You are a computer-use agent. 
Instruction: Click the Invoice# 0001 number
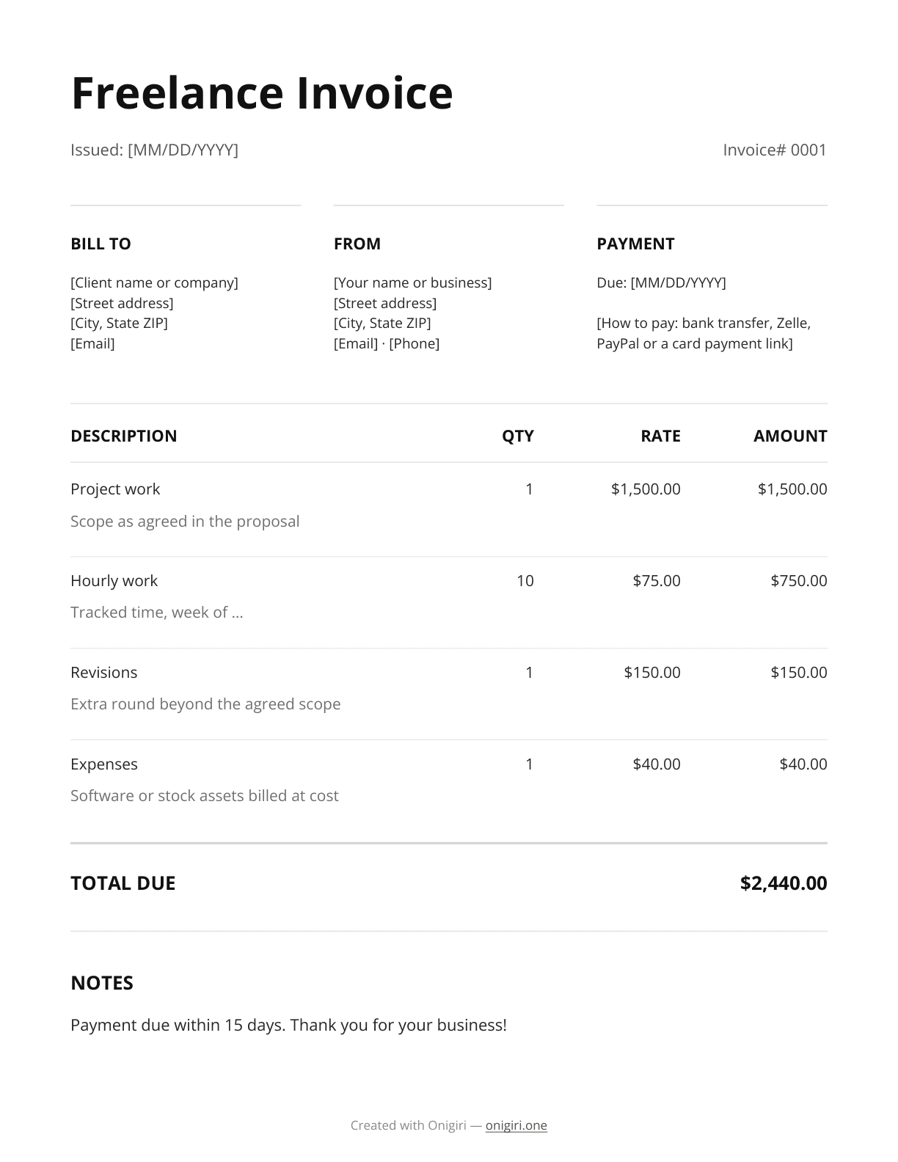[x=775, y=150]
